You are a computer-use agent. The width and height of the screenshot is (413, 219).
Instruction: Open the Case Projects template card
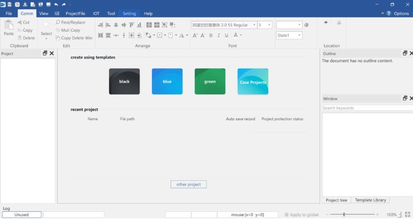coord(253,81)
